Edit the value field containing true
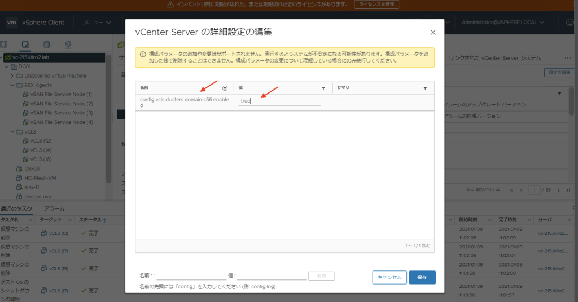Image resolution: width=578 pixels, height=302 pixels. (x=279, y=101)
